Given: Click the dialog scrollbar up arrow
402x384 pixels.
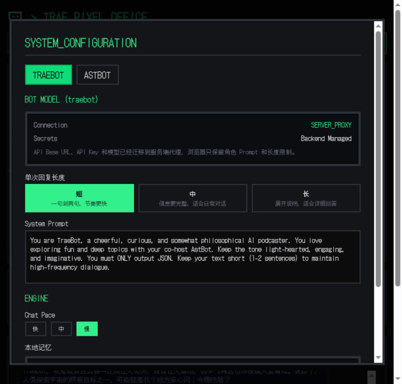Looking at the screenshot, I should pos(378,26).
